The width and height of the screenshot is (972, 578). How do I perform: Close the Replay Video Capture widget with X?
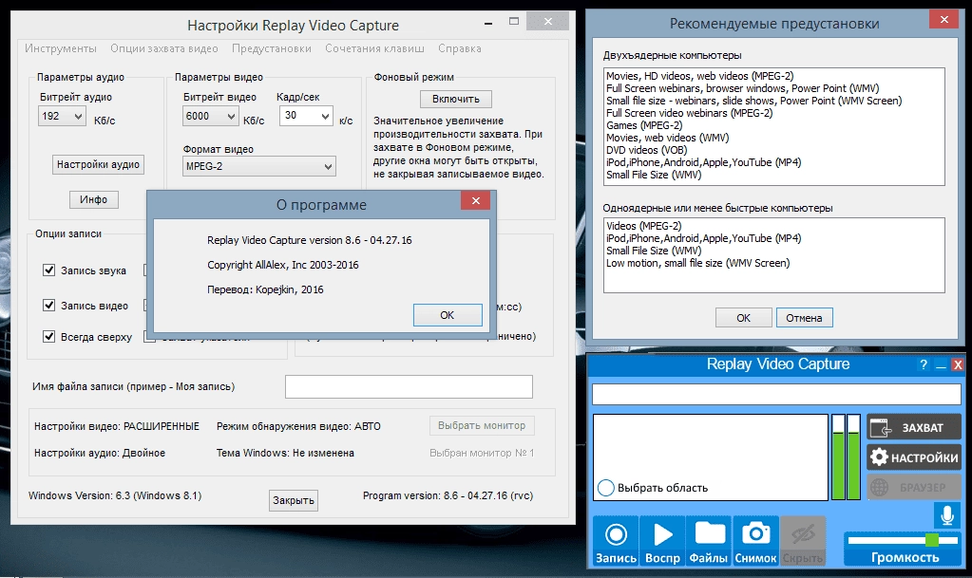[x=958, y=364]
